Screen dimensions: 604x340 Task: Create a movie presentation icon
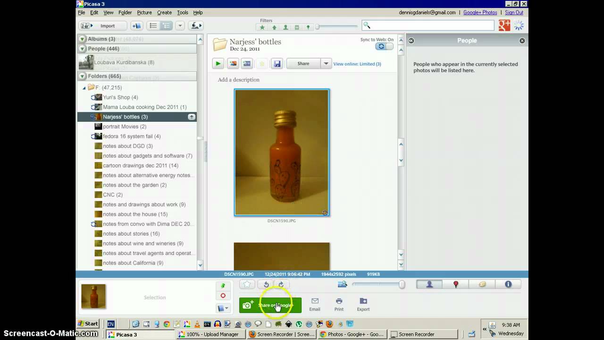[x=247, y=64]
